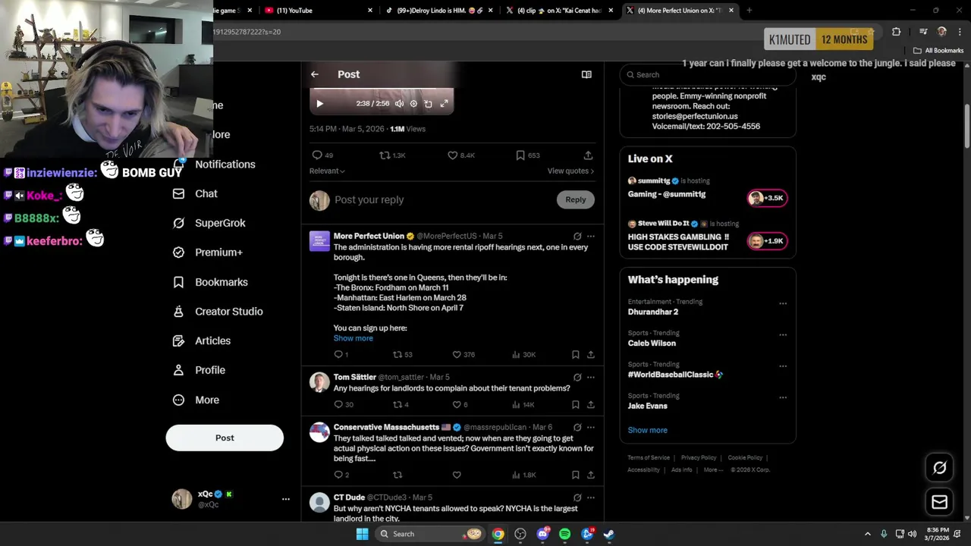Share Tom Sättler's reply

[591, 404]
